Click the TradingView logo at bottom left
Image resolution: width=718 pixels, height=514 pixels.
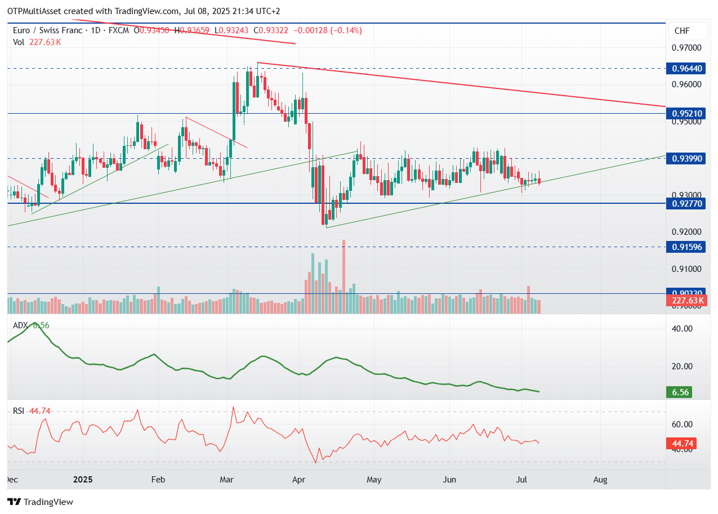click(x=40, y=502)
